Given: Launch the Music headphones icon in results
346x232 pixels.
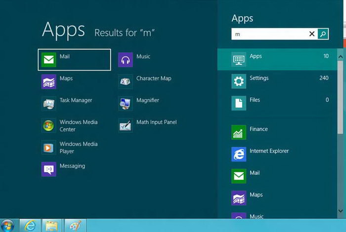Looking at the screenshot, I should pyautogui.click(x=126, y=60).
